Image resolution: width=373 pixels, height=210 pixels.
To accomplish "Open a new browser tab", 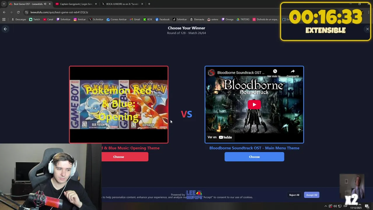I will (149, 4).
